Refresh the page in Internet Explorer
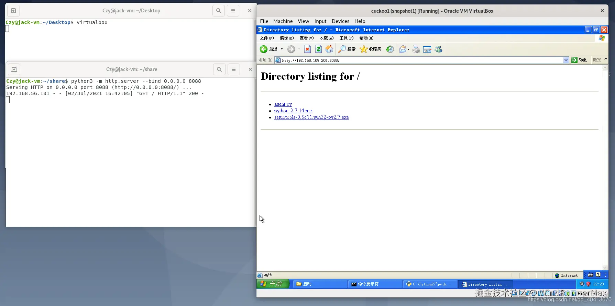The image size is (615, 306). point(319,49)
